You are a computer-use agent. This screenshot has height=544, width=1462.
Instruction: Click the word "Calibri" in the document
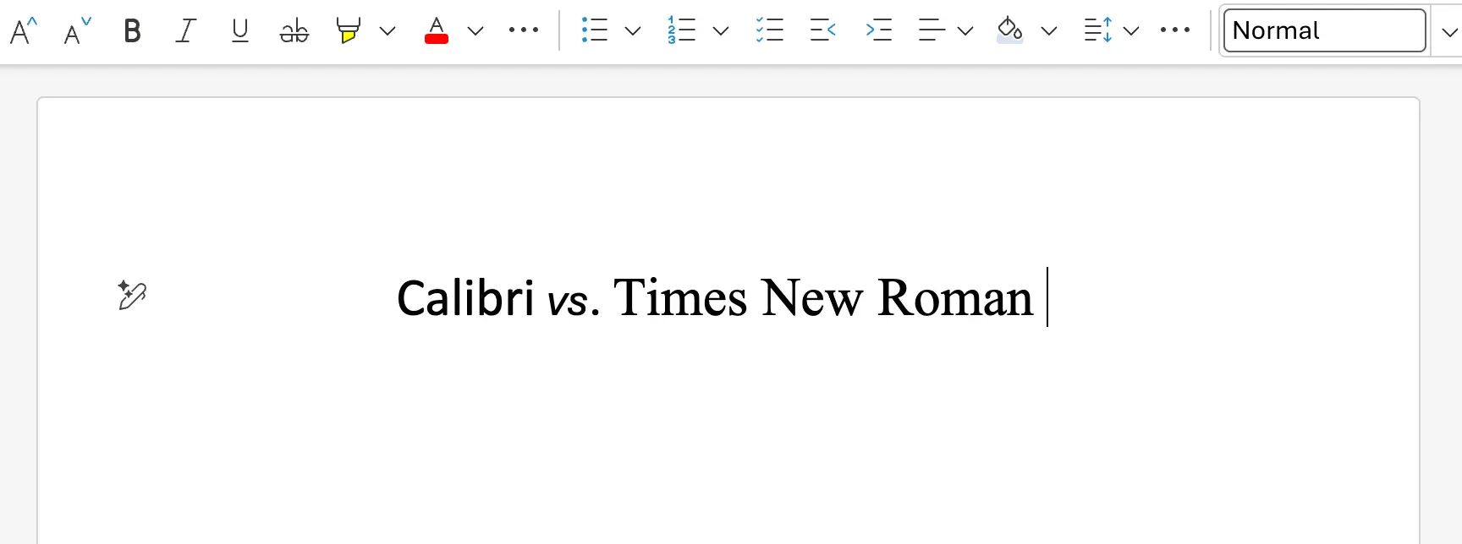[x=465, y=297]
